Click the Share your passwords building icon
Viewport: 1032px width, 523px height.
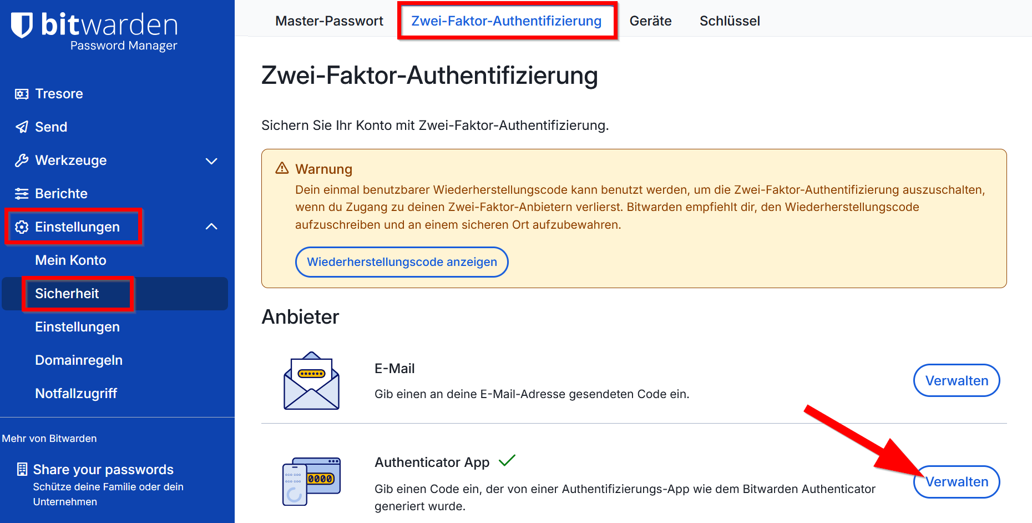(22, 470)
